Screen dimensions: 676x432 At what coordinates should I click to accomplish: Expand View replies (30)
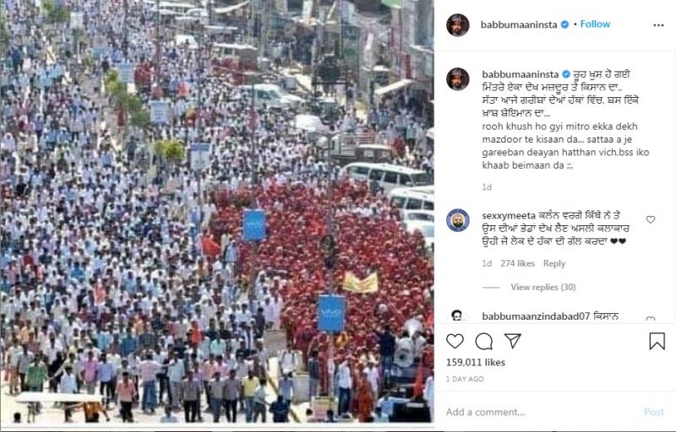(x=542, y=287)
